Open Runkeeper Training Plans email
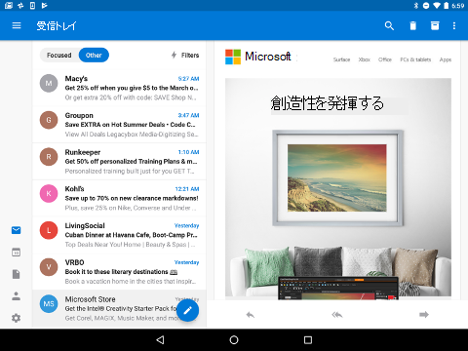 (x=120, y=161)
